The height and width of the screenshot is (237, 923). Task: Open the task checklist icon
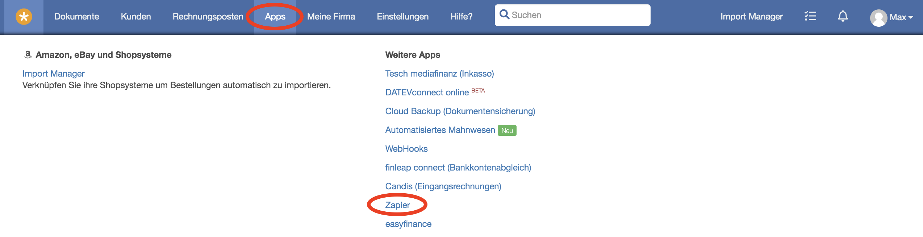[810, 16]
